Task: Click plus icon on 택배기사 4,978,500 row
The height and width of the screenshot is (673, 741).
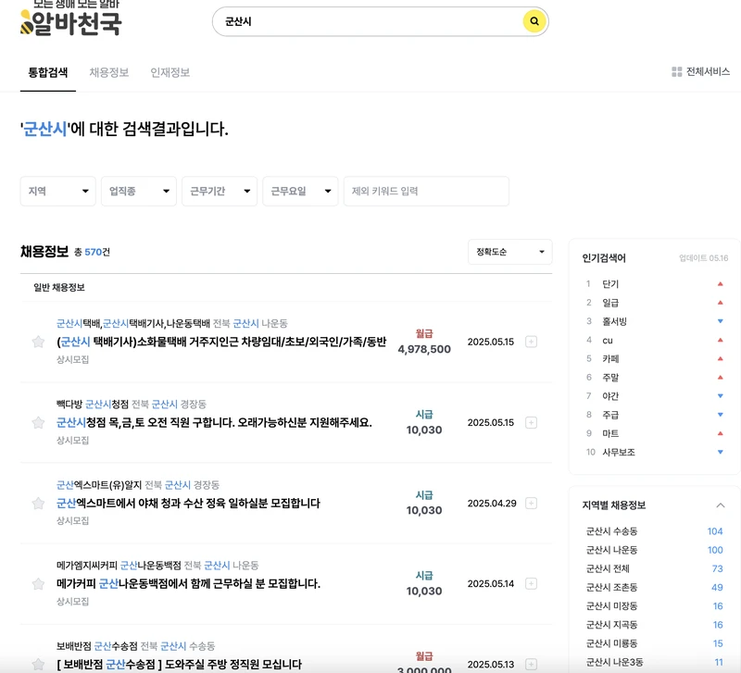Action: coord(531,342)
